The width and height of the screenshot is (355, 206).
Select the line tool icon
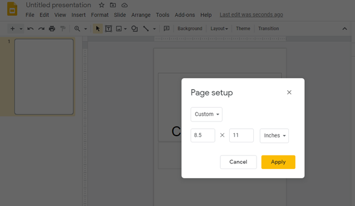pyautogui.click(x=146, y=29)
